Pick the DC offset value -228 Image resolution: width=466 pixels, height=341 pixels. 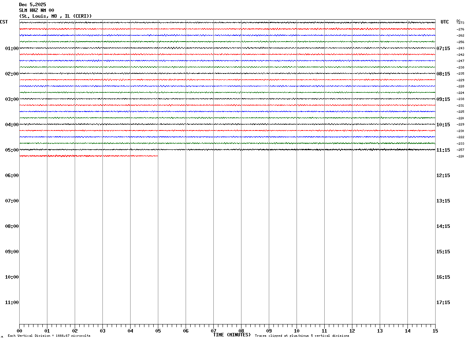click(461, 86)
